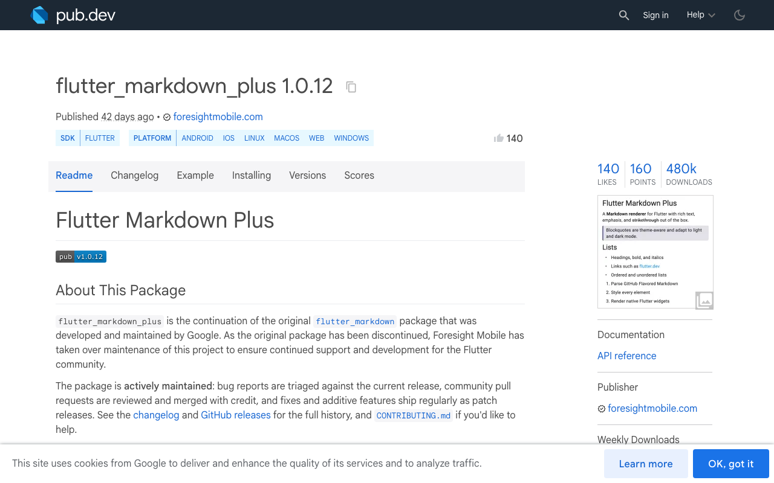Select the FLUTTER SDK tag

100,138
